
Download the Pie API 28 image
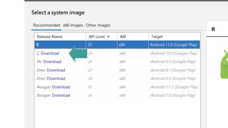tap(52, 62)
